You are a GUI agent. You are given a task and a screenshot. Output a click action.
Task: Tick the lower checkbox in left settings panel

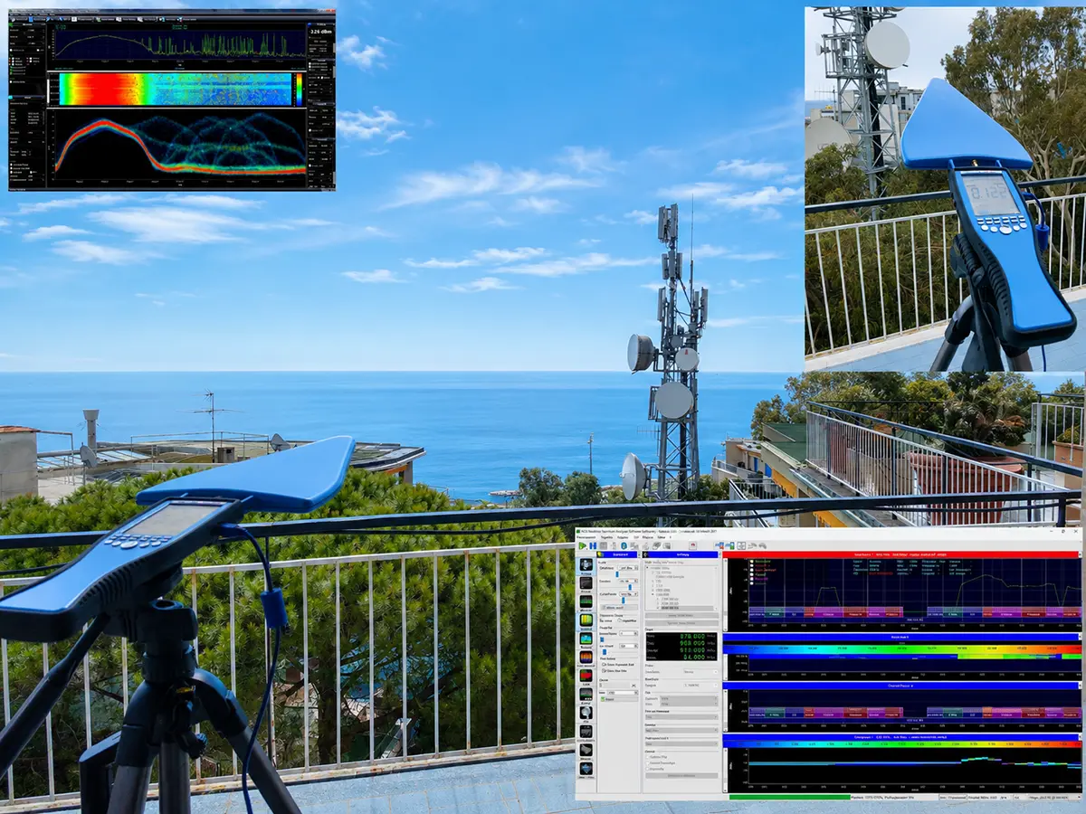click(604, 671)
